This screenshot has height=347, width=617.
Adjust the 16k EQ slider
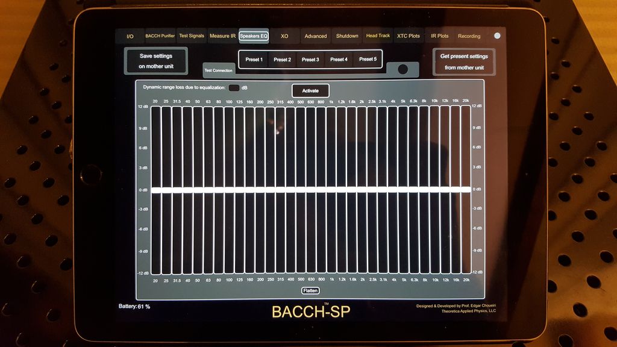456,190
